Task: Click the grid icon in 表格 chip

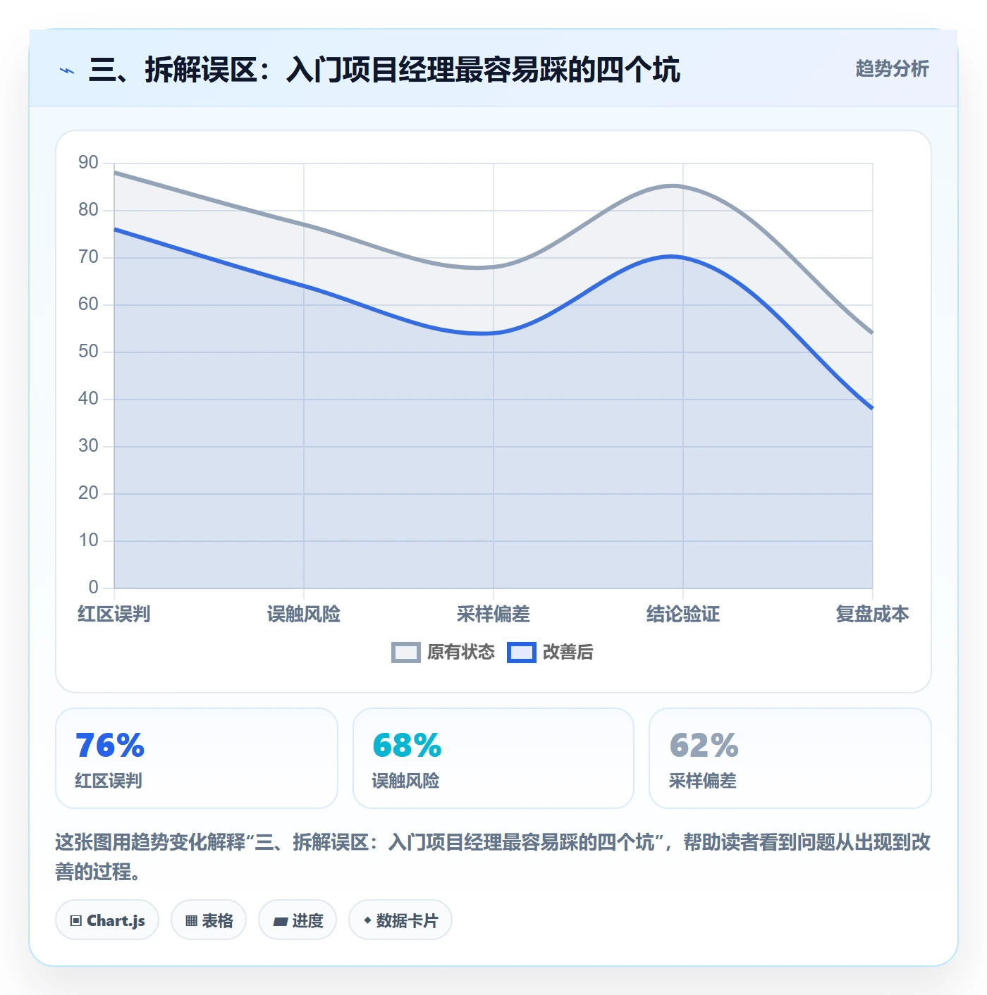Action: (191, 921)
